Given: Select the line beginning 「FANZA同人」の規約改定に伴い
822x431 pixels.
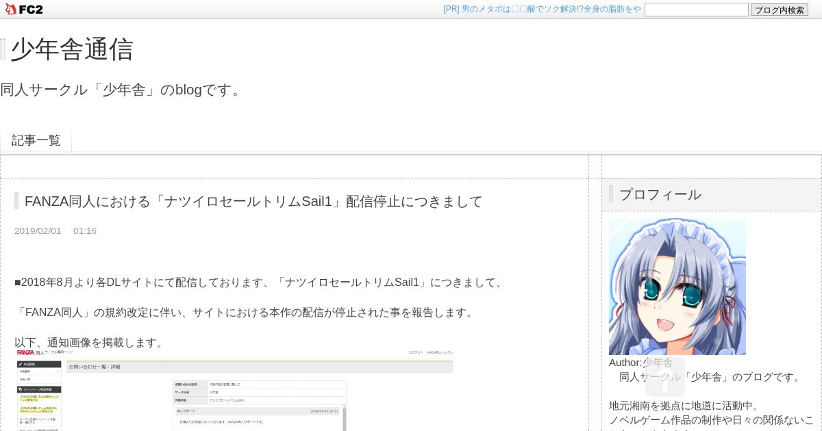Looking at the screenshot, I should click(246, 313).
